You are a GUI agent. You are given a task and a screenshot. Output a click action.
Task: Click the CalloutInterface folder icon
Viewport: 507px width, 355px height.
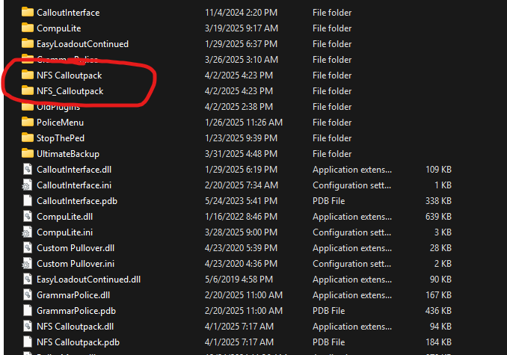click(x=28, y=13)
